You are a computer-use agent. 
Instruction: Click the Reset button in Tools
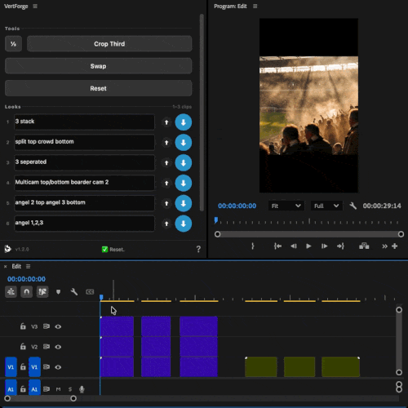point(98,88)
